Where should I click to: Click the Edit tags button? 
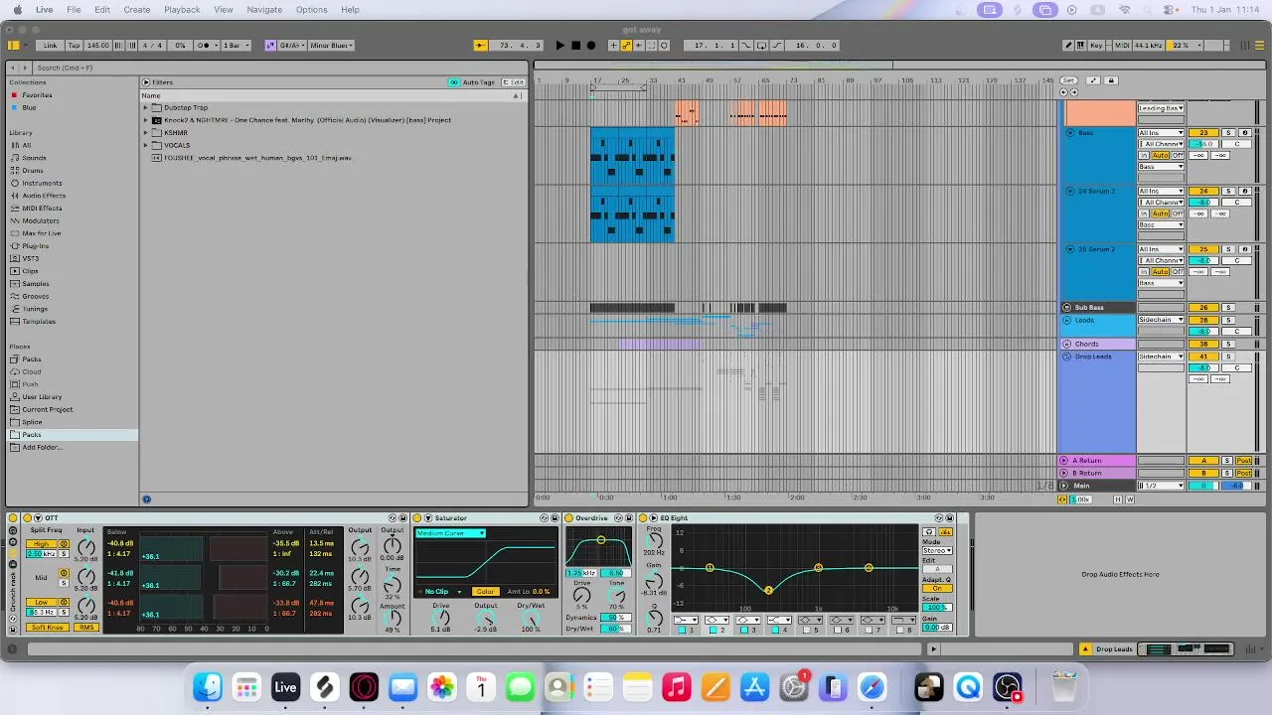[x=514, y=82]
